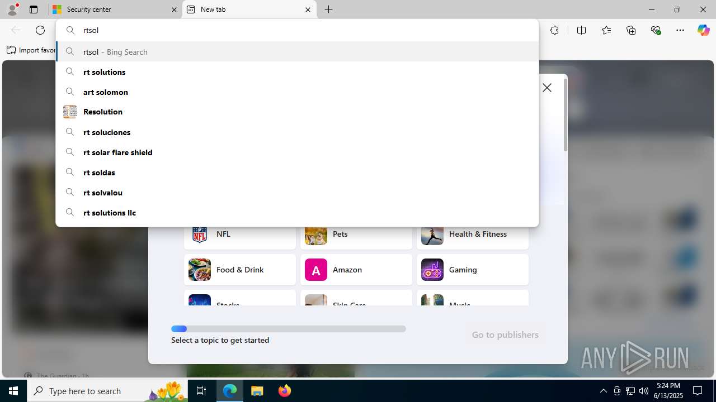Close the topic selection dialog
The width and height of the screenshot is (716, 402).
[x=547, y=88]
